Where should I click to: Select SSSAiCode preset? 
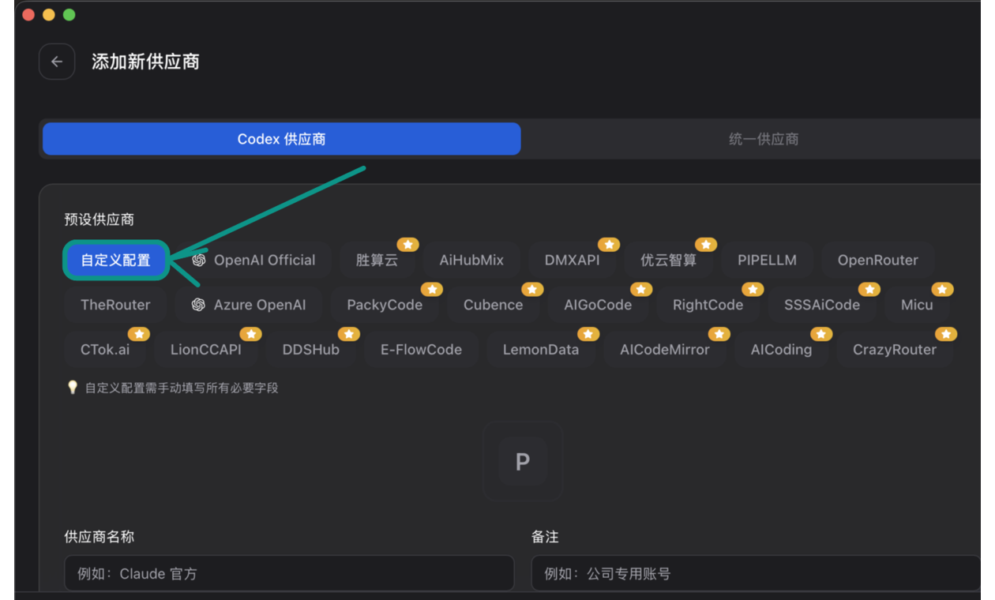tap(822, 305)
